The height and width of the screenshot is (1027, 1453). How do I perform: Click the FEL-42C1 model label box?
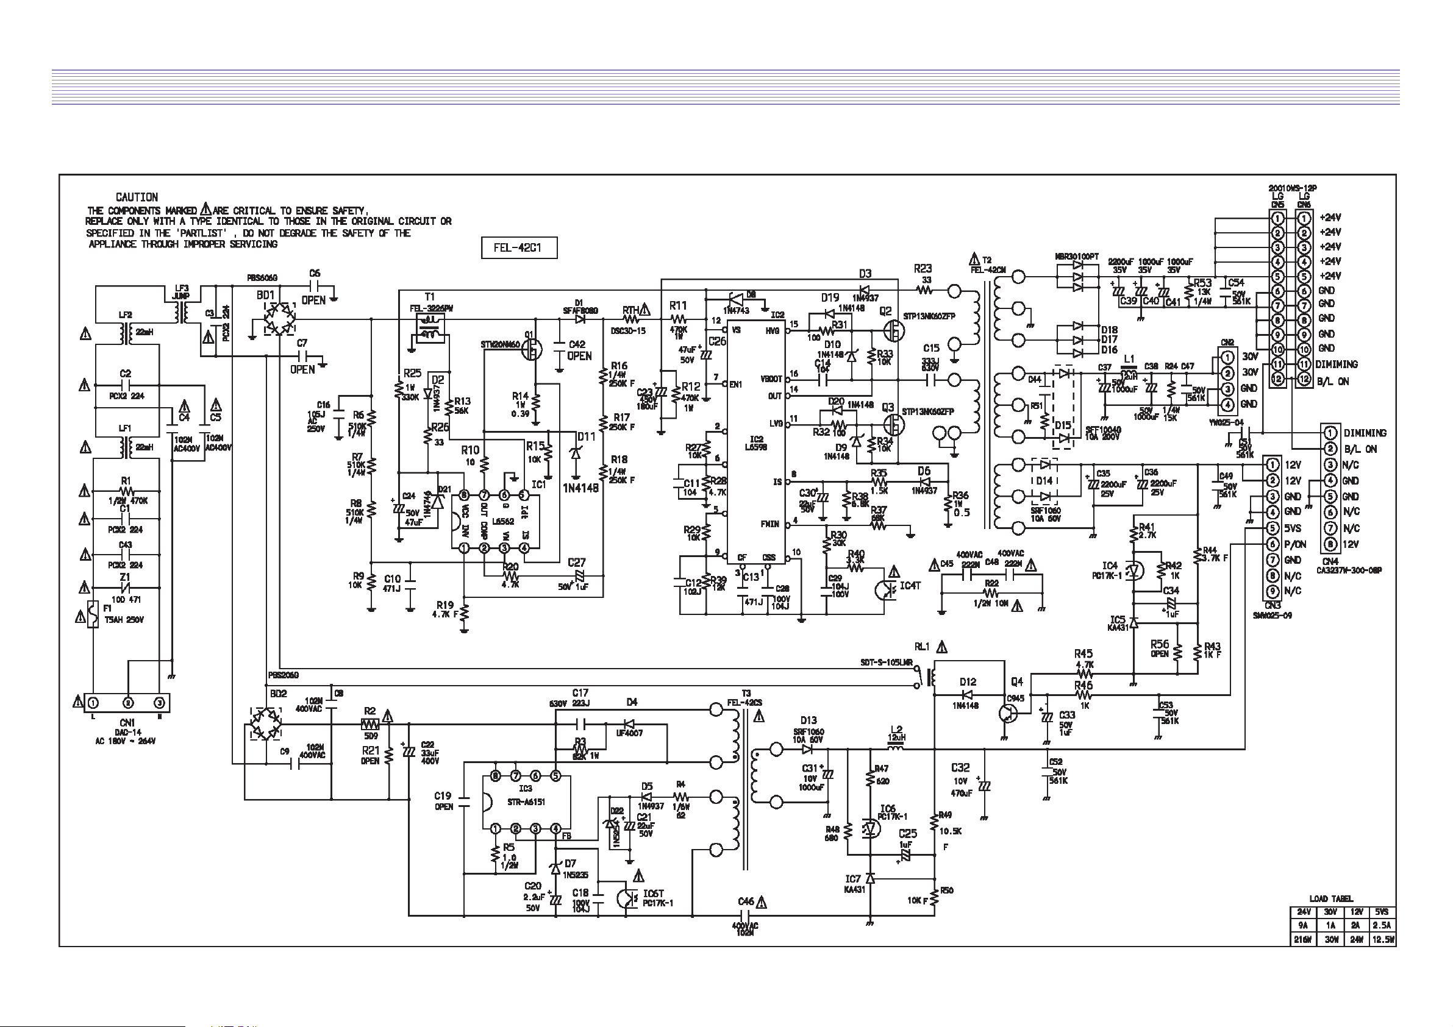(x=519, y=247)
